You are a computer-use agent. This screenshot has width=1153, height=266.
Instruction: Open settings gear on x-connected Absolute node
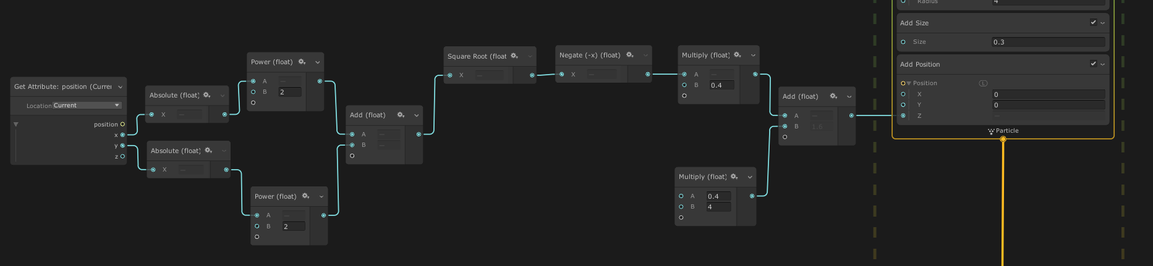(x=207, y=95)
